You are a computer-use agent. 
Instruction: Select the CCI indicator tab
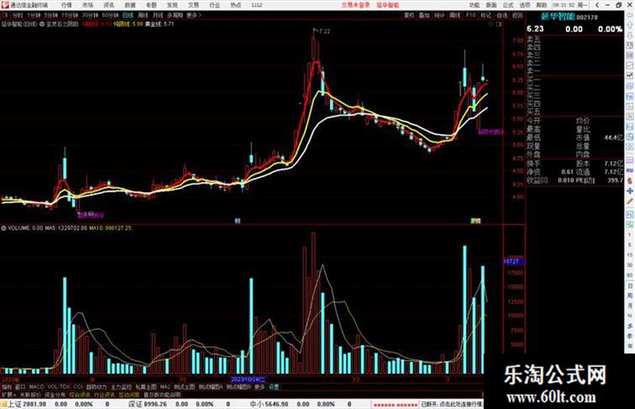point(78,387)
